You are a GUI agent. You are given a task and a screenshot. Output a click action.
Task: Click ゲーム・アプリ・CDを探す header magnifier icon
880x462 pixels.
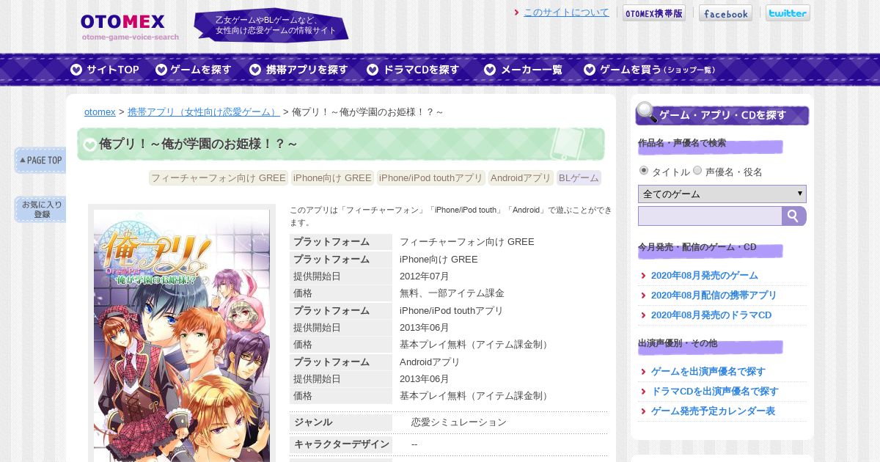646,112
